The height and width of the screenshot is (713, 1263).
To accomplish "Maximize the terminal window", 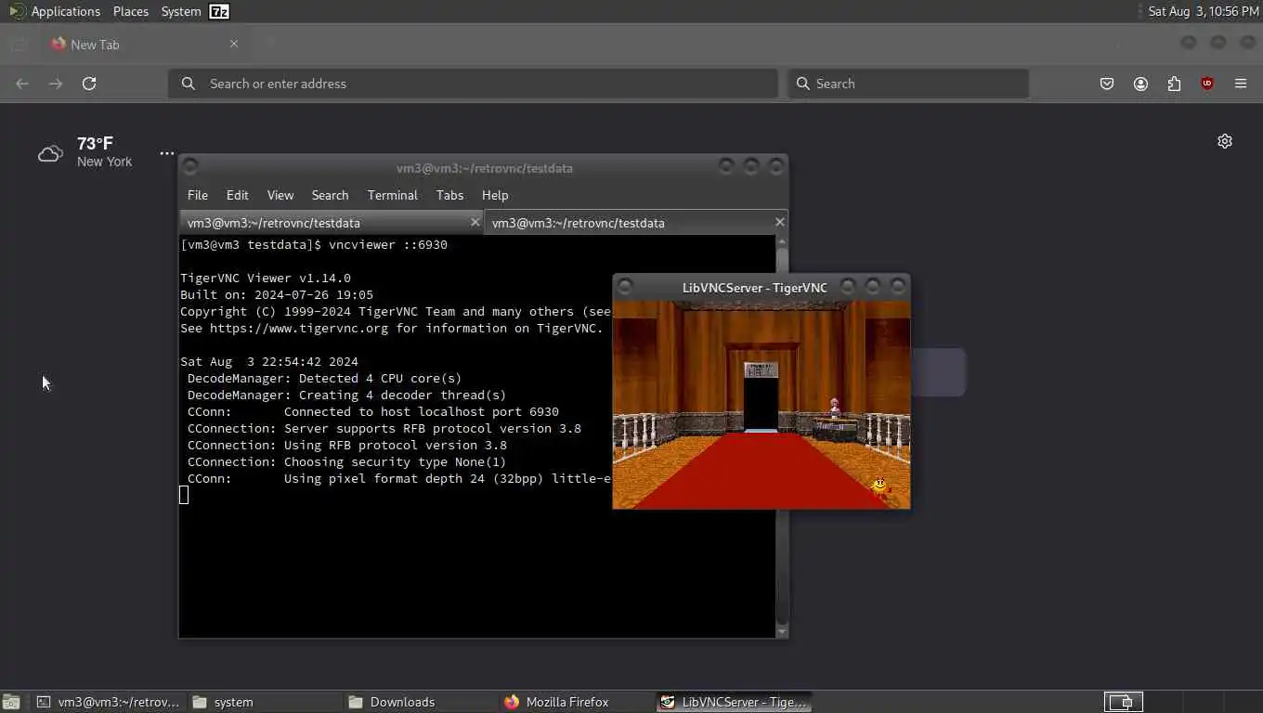I will [751, 166].
